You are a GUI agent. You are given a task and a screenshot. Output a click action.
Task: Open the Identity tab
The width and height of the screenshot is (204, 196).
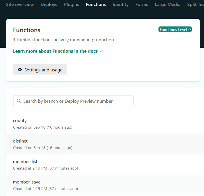[120, 5]
